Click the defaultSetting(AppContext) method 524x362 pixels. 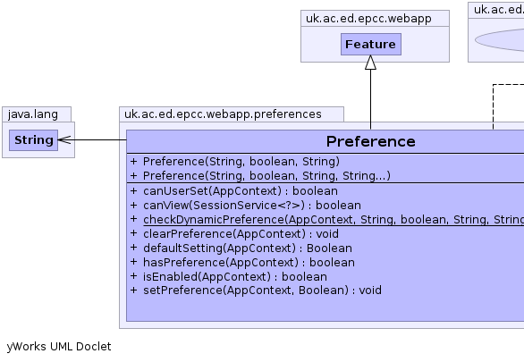pos(248,248)
